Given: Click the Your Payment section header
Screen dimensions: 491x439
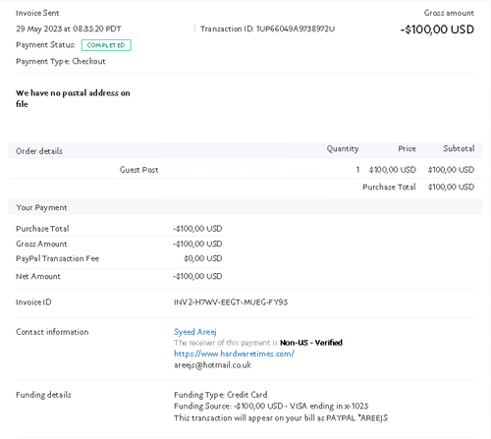Looking at the screenshot, I should click(x=41, y=207).
